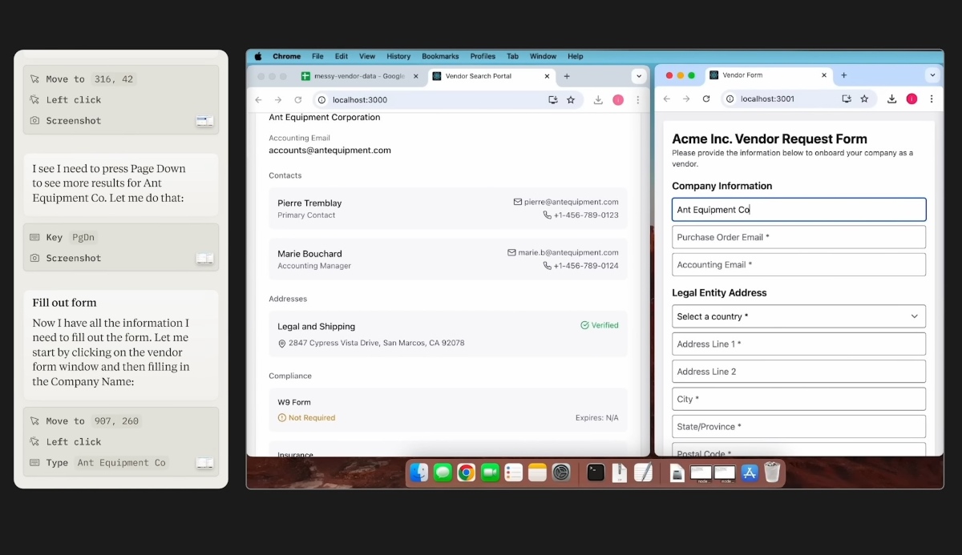
Task: Open downloads in Vendor Search Portal window
Action: (598, 100)
